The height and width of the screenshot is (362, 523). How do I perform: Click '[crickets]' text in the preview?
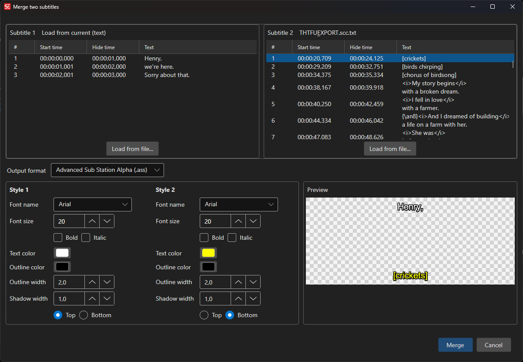(410, 275)
